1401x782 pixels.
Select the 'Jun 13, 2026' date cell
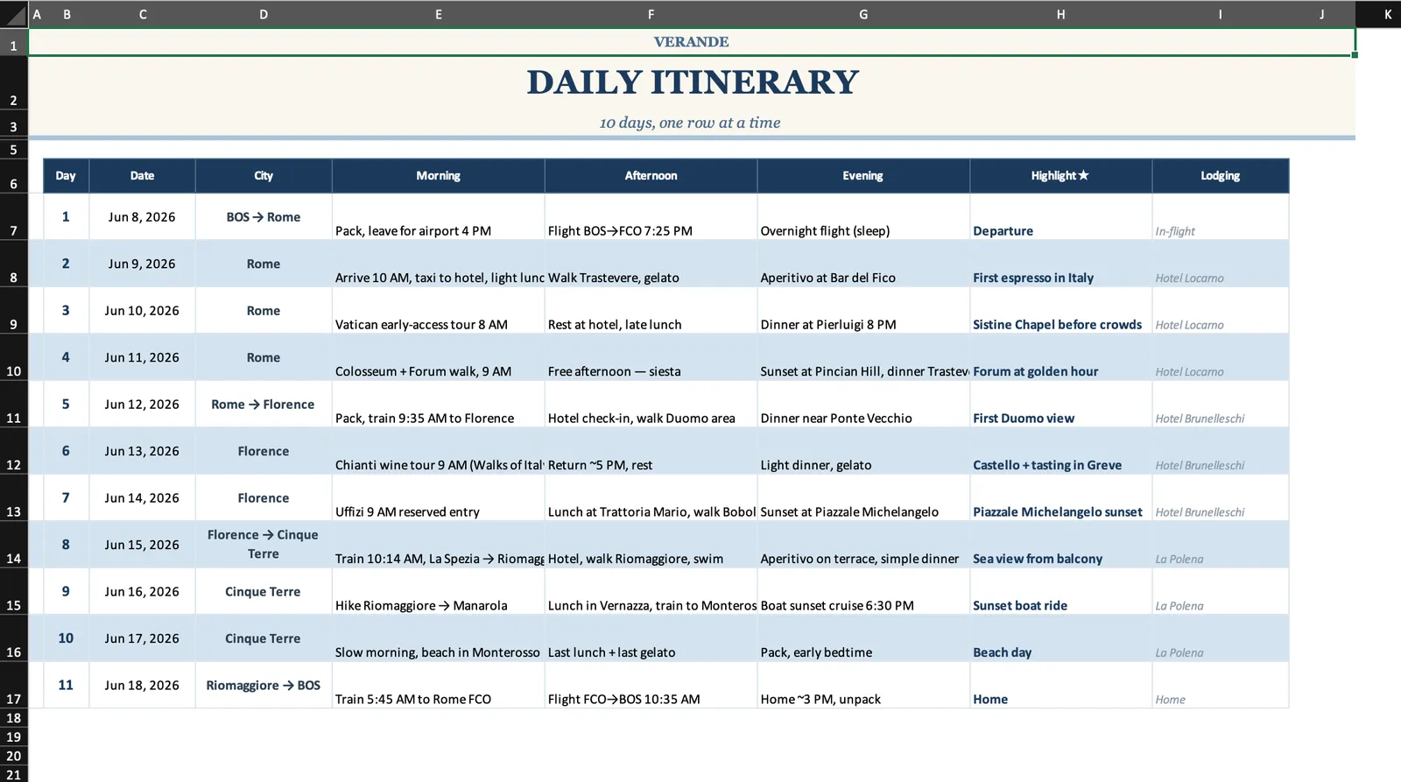point(143,451)
